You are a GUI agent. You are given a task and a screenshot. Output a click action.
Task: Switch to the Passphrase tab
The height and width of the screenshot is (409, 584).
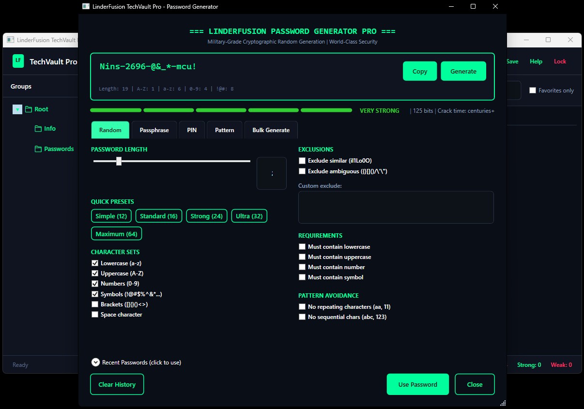(x=154, y=130)
